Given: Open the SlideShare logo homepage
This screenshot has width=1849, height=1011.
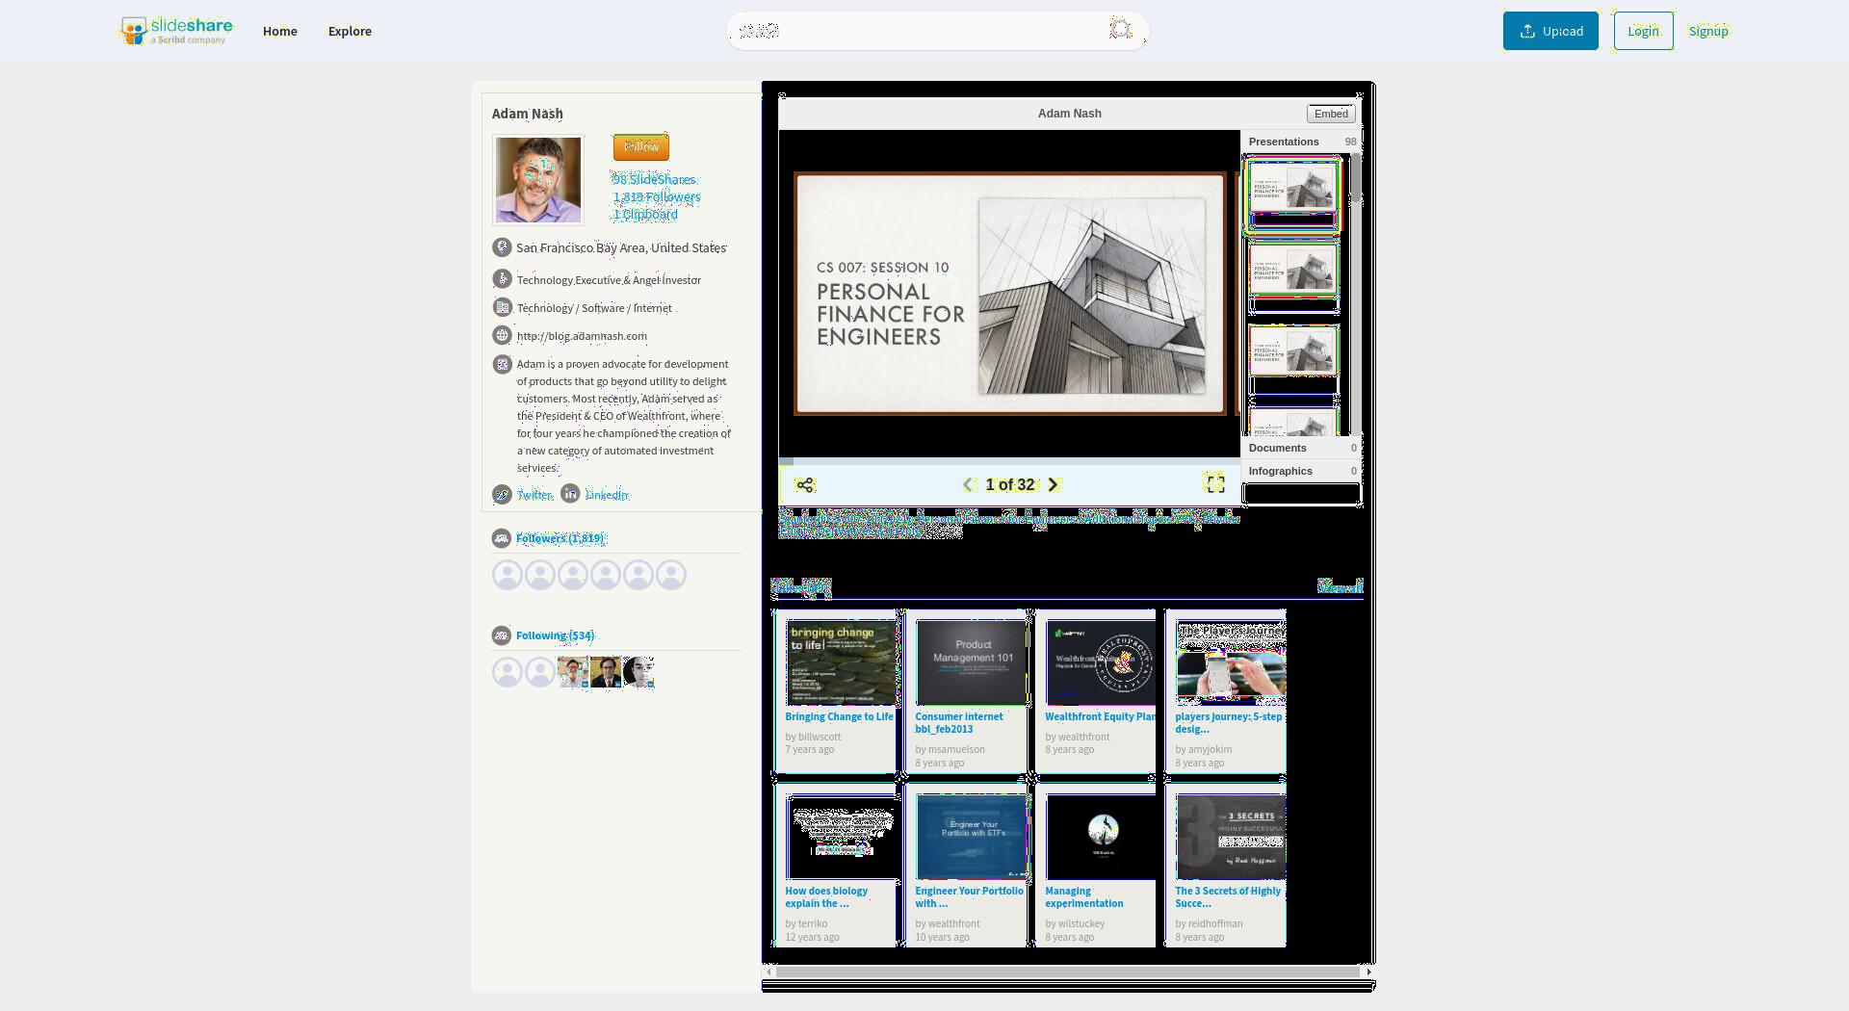Looking at the screenshot, I should tap(176, 31).
